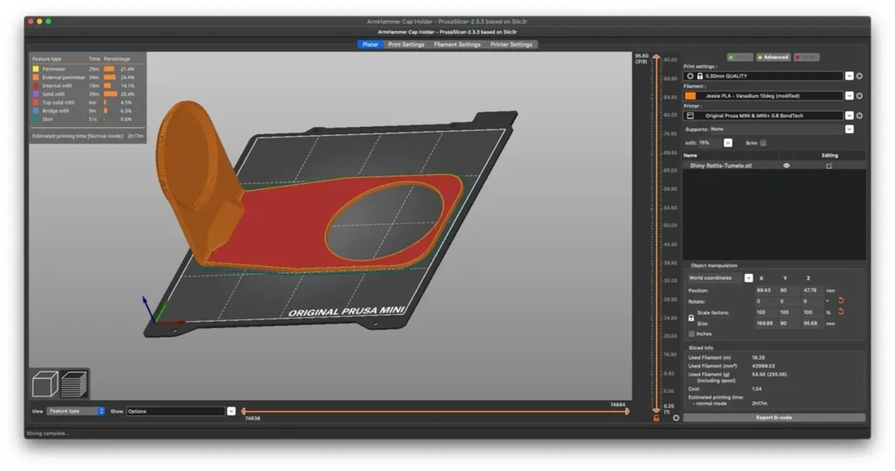Open print settings preset editor gear
Image resolution: width=895 pixels, height=471 pixels.
(x=860, y=76)
